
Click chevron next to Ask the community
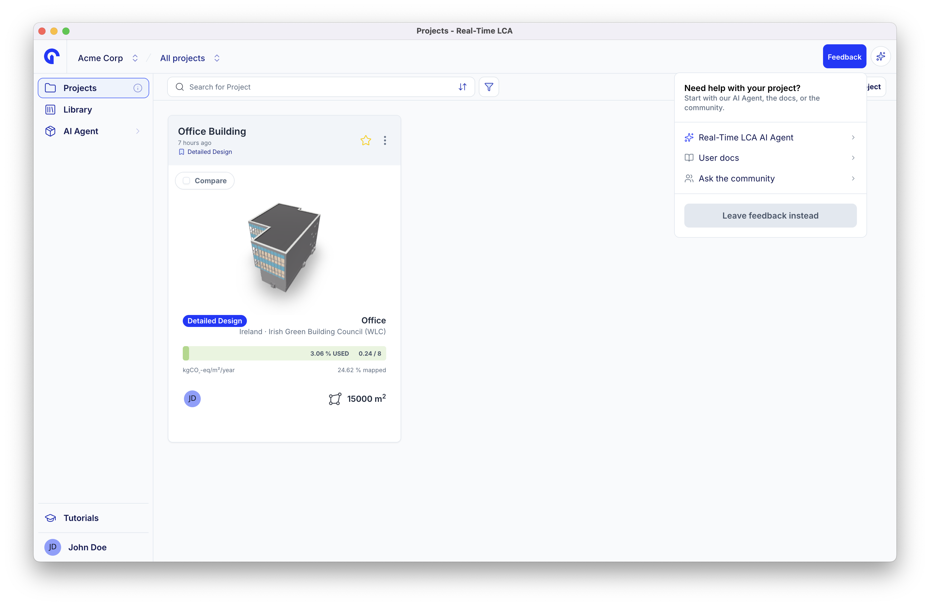(x=853, y=178)
